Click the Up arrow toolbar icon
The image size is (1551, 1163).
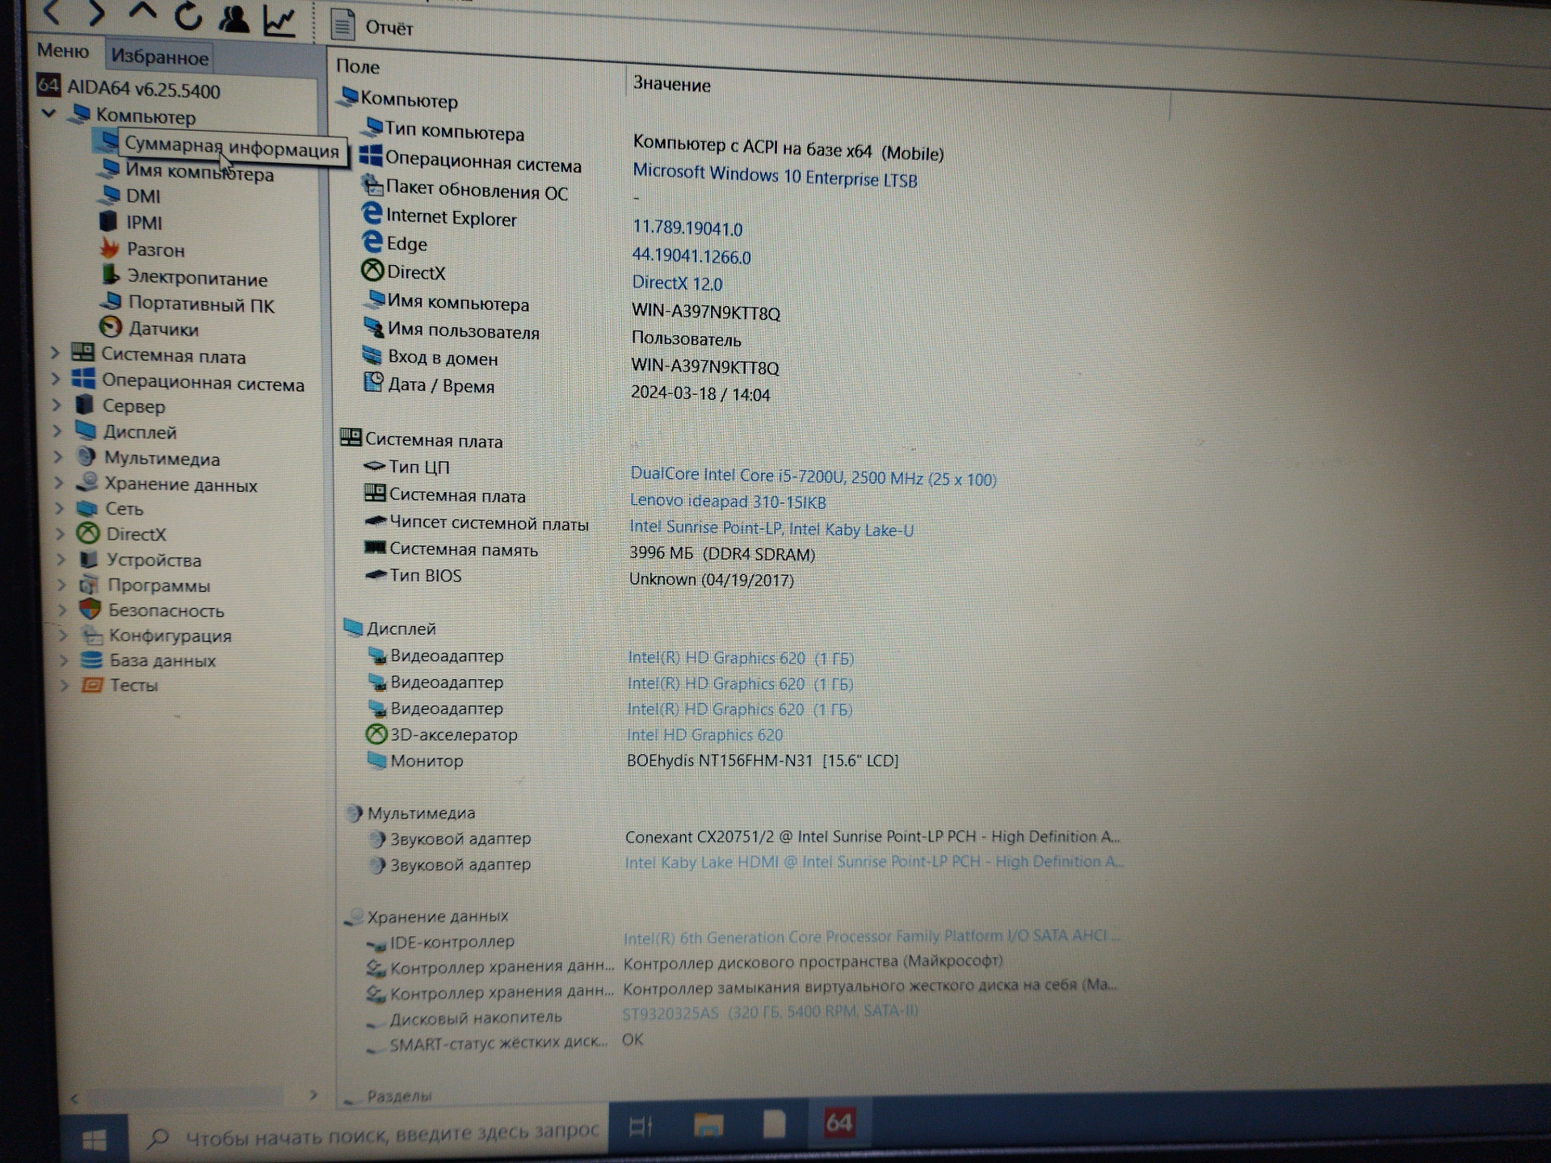[143, 12]
